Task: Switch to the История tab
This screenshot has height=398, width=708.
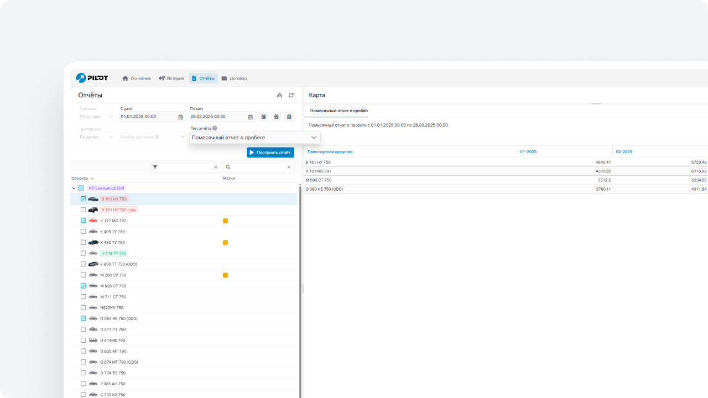Action: click(x=171, y=78)
